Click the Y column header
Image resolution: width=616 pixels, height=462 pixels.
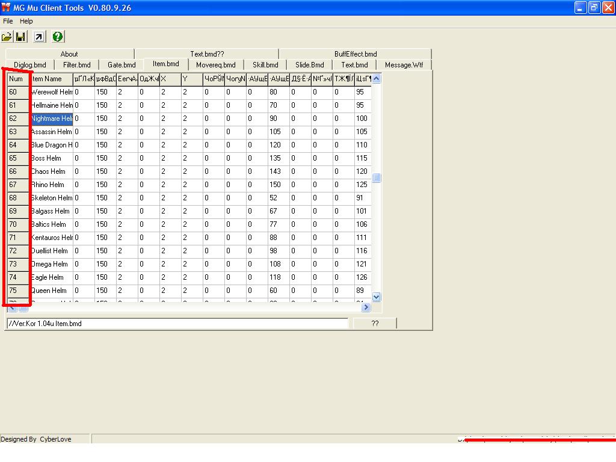click(192, 79)
